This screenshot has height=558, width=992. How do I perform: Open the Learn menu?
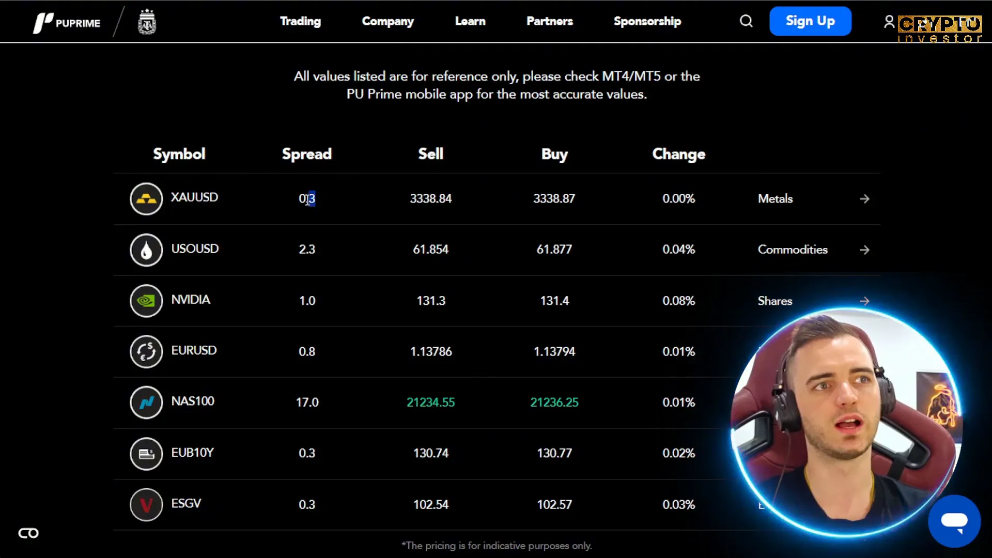470,21
